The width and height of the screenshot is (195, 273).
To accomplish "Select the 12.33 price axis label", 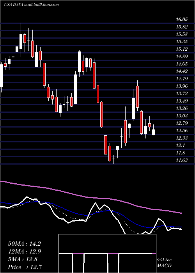I will click(x=182, y=138).
